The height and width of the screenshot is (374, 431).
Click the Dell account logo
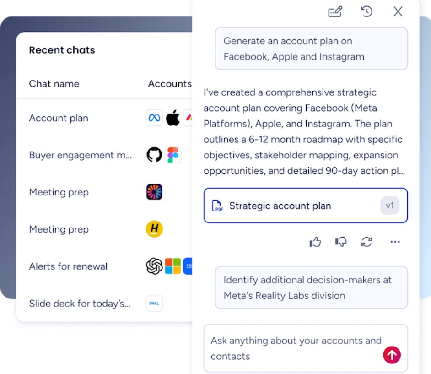pos(154,303)
